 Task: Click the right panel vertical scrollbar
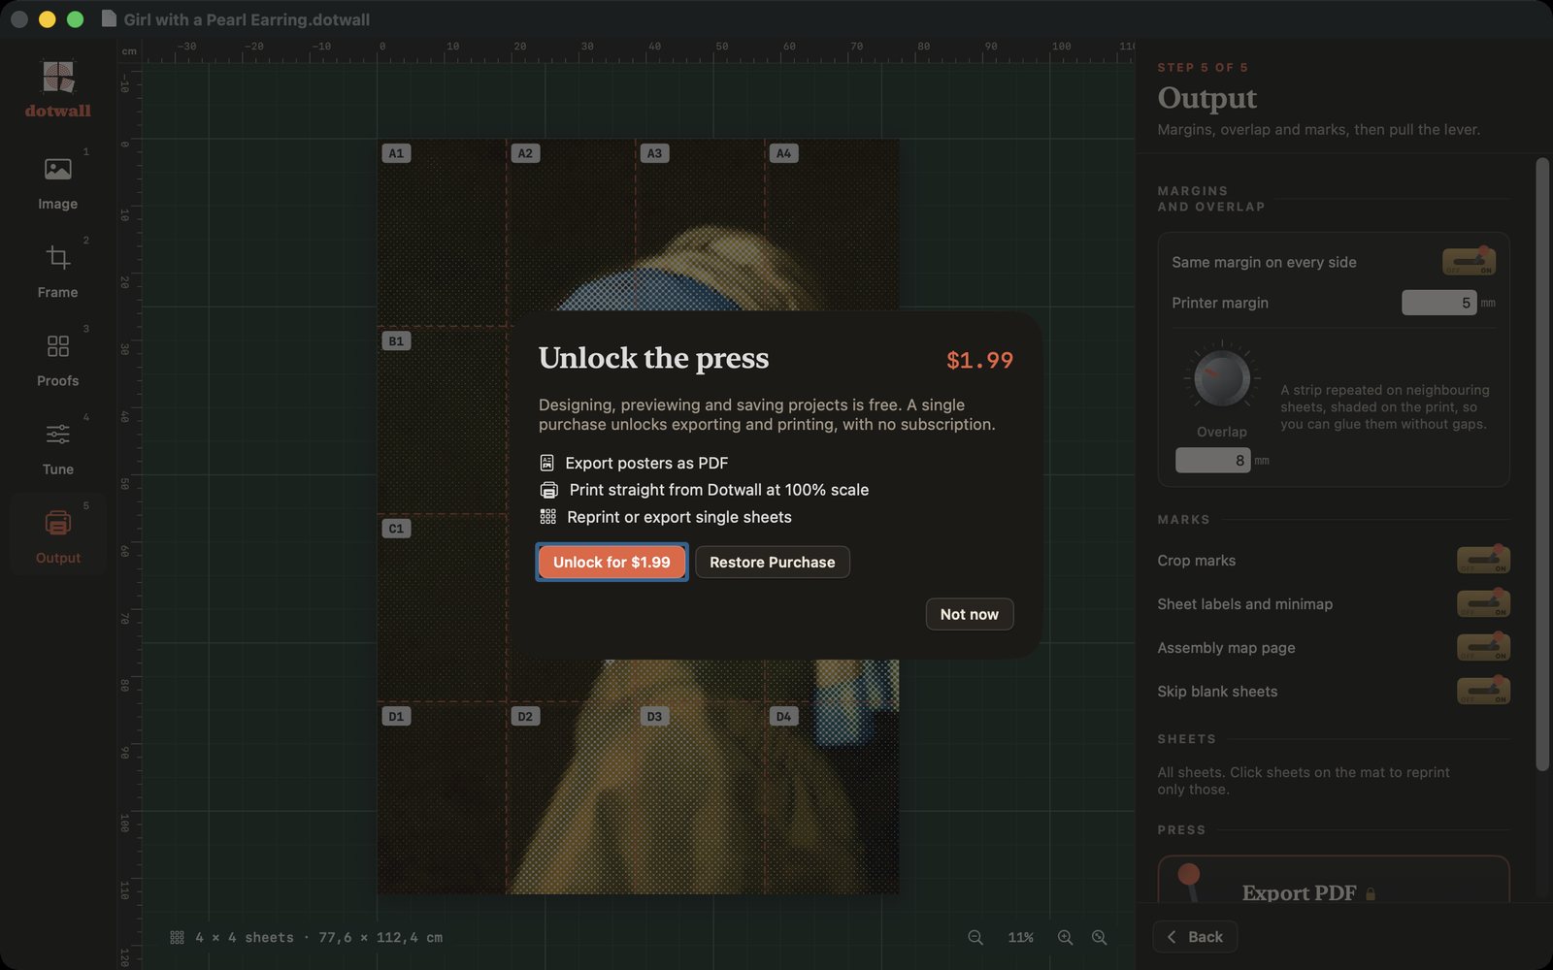[x=1542, y=465]
